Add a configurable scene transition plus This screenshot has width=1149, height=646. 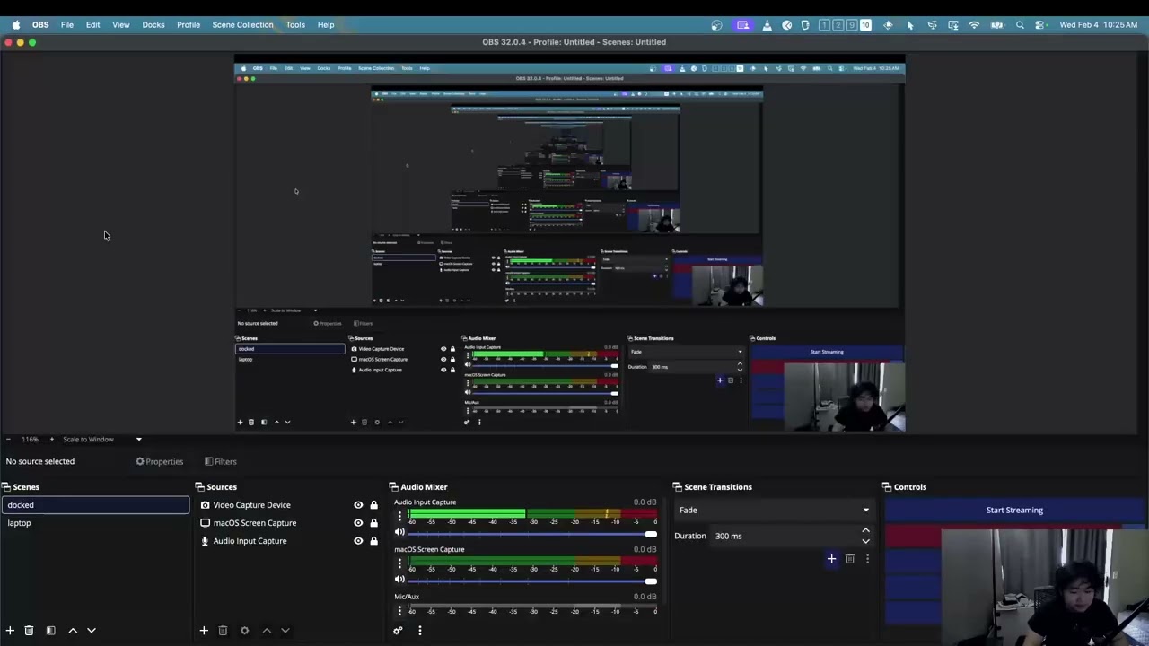tap(831, 559)
